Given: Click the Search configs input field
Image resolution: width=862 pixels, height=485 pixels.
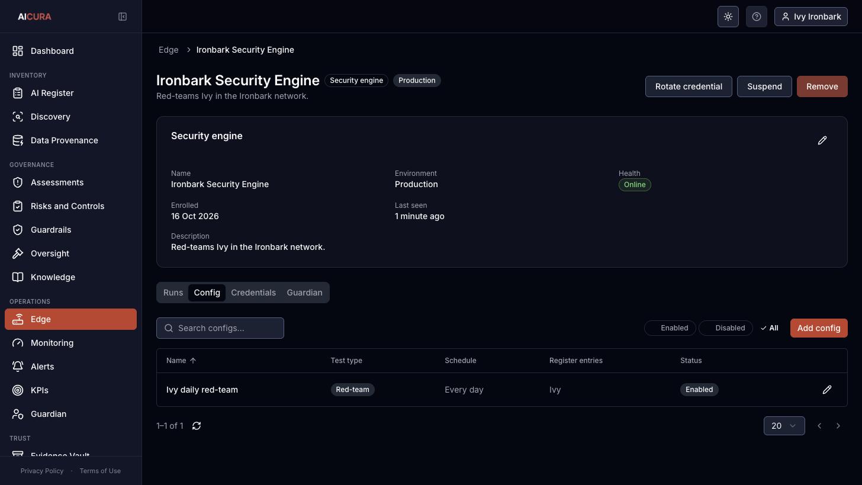Looking at the screenshot, I should (220, 328).
